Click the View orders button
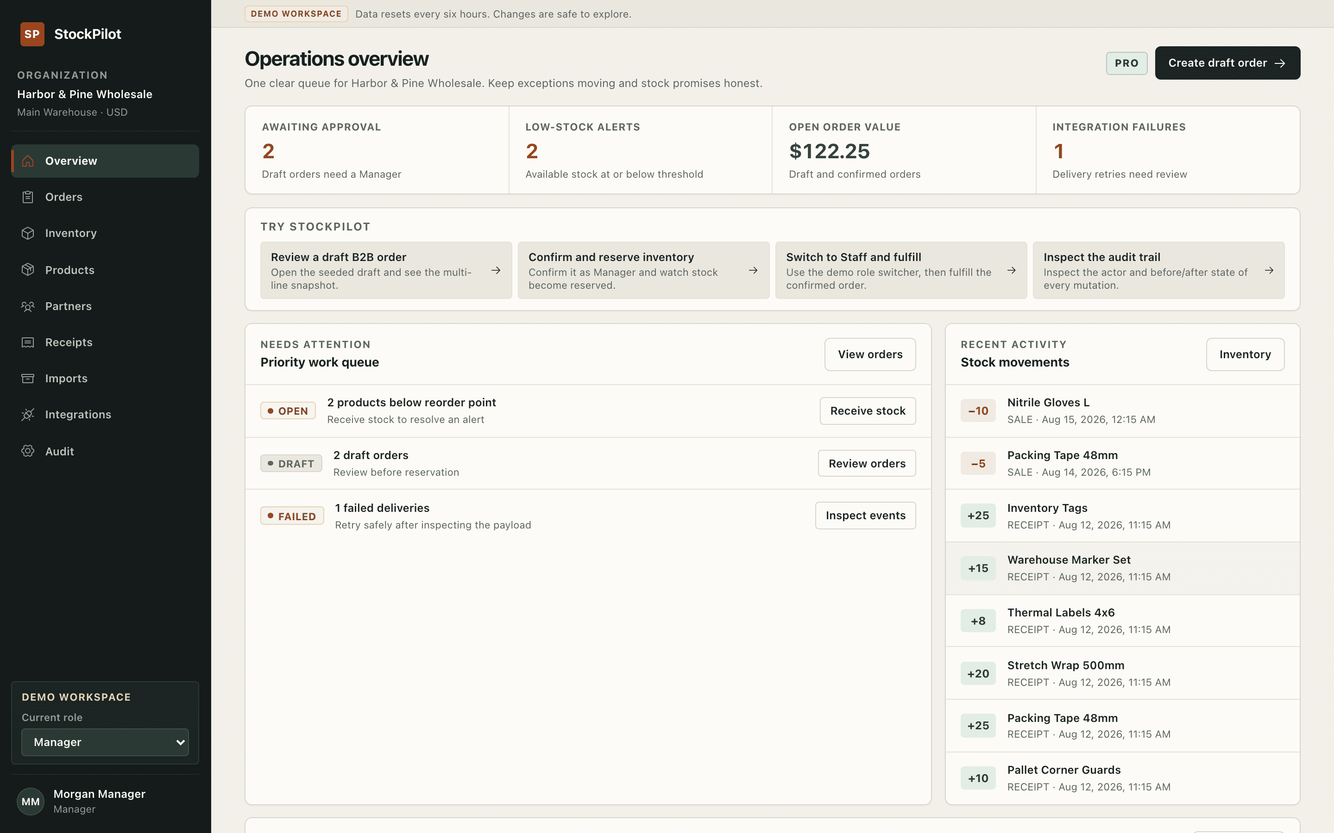Viewport: 1334px width, 833px height. pos(870,354)
